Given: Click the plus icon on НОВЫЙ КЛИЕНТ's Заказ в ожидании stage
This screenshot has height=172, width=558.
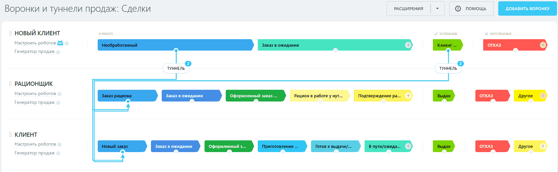Looking at the screenshot, I should click(408, 45).
